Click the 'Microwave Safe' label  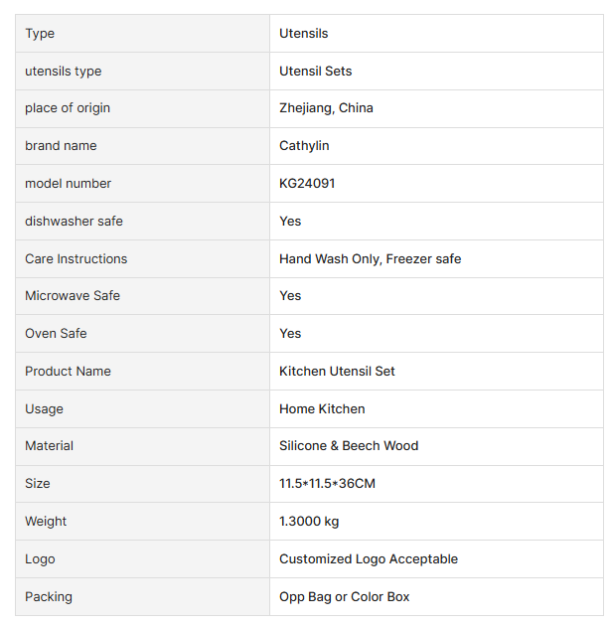(x=73, y=296)
